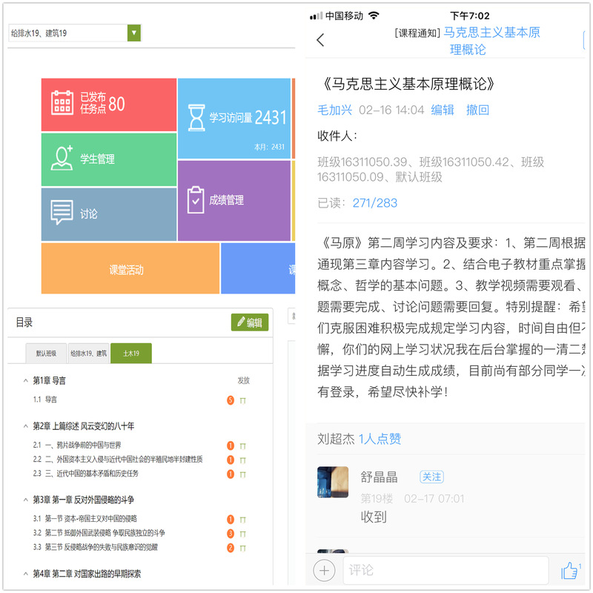
Task: Click the calendar icon for published tasks
Action: click(x=62, y=103)
